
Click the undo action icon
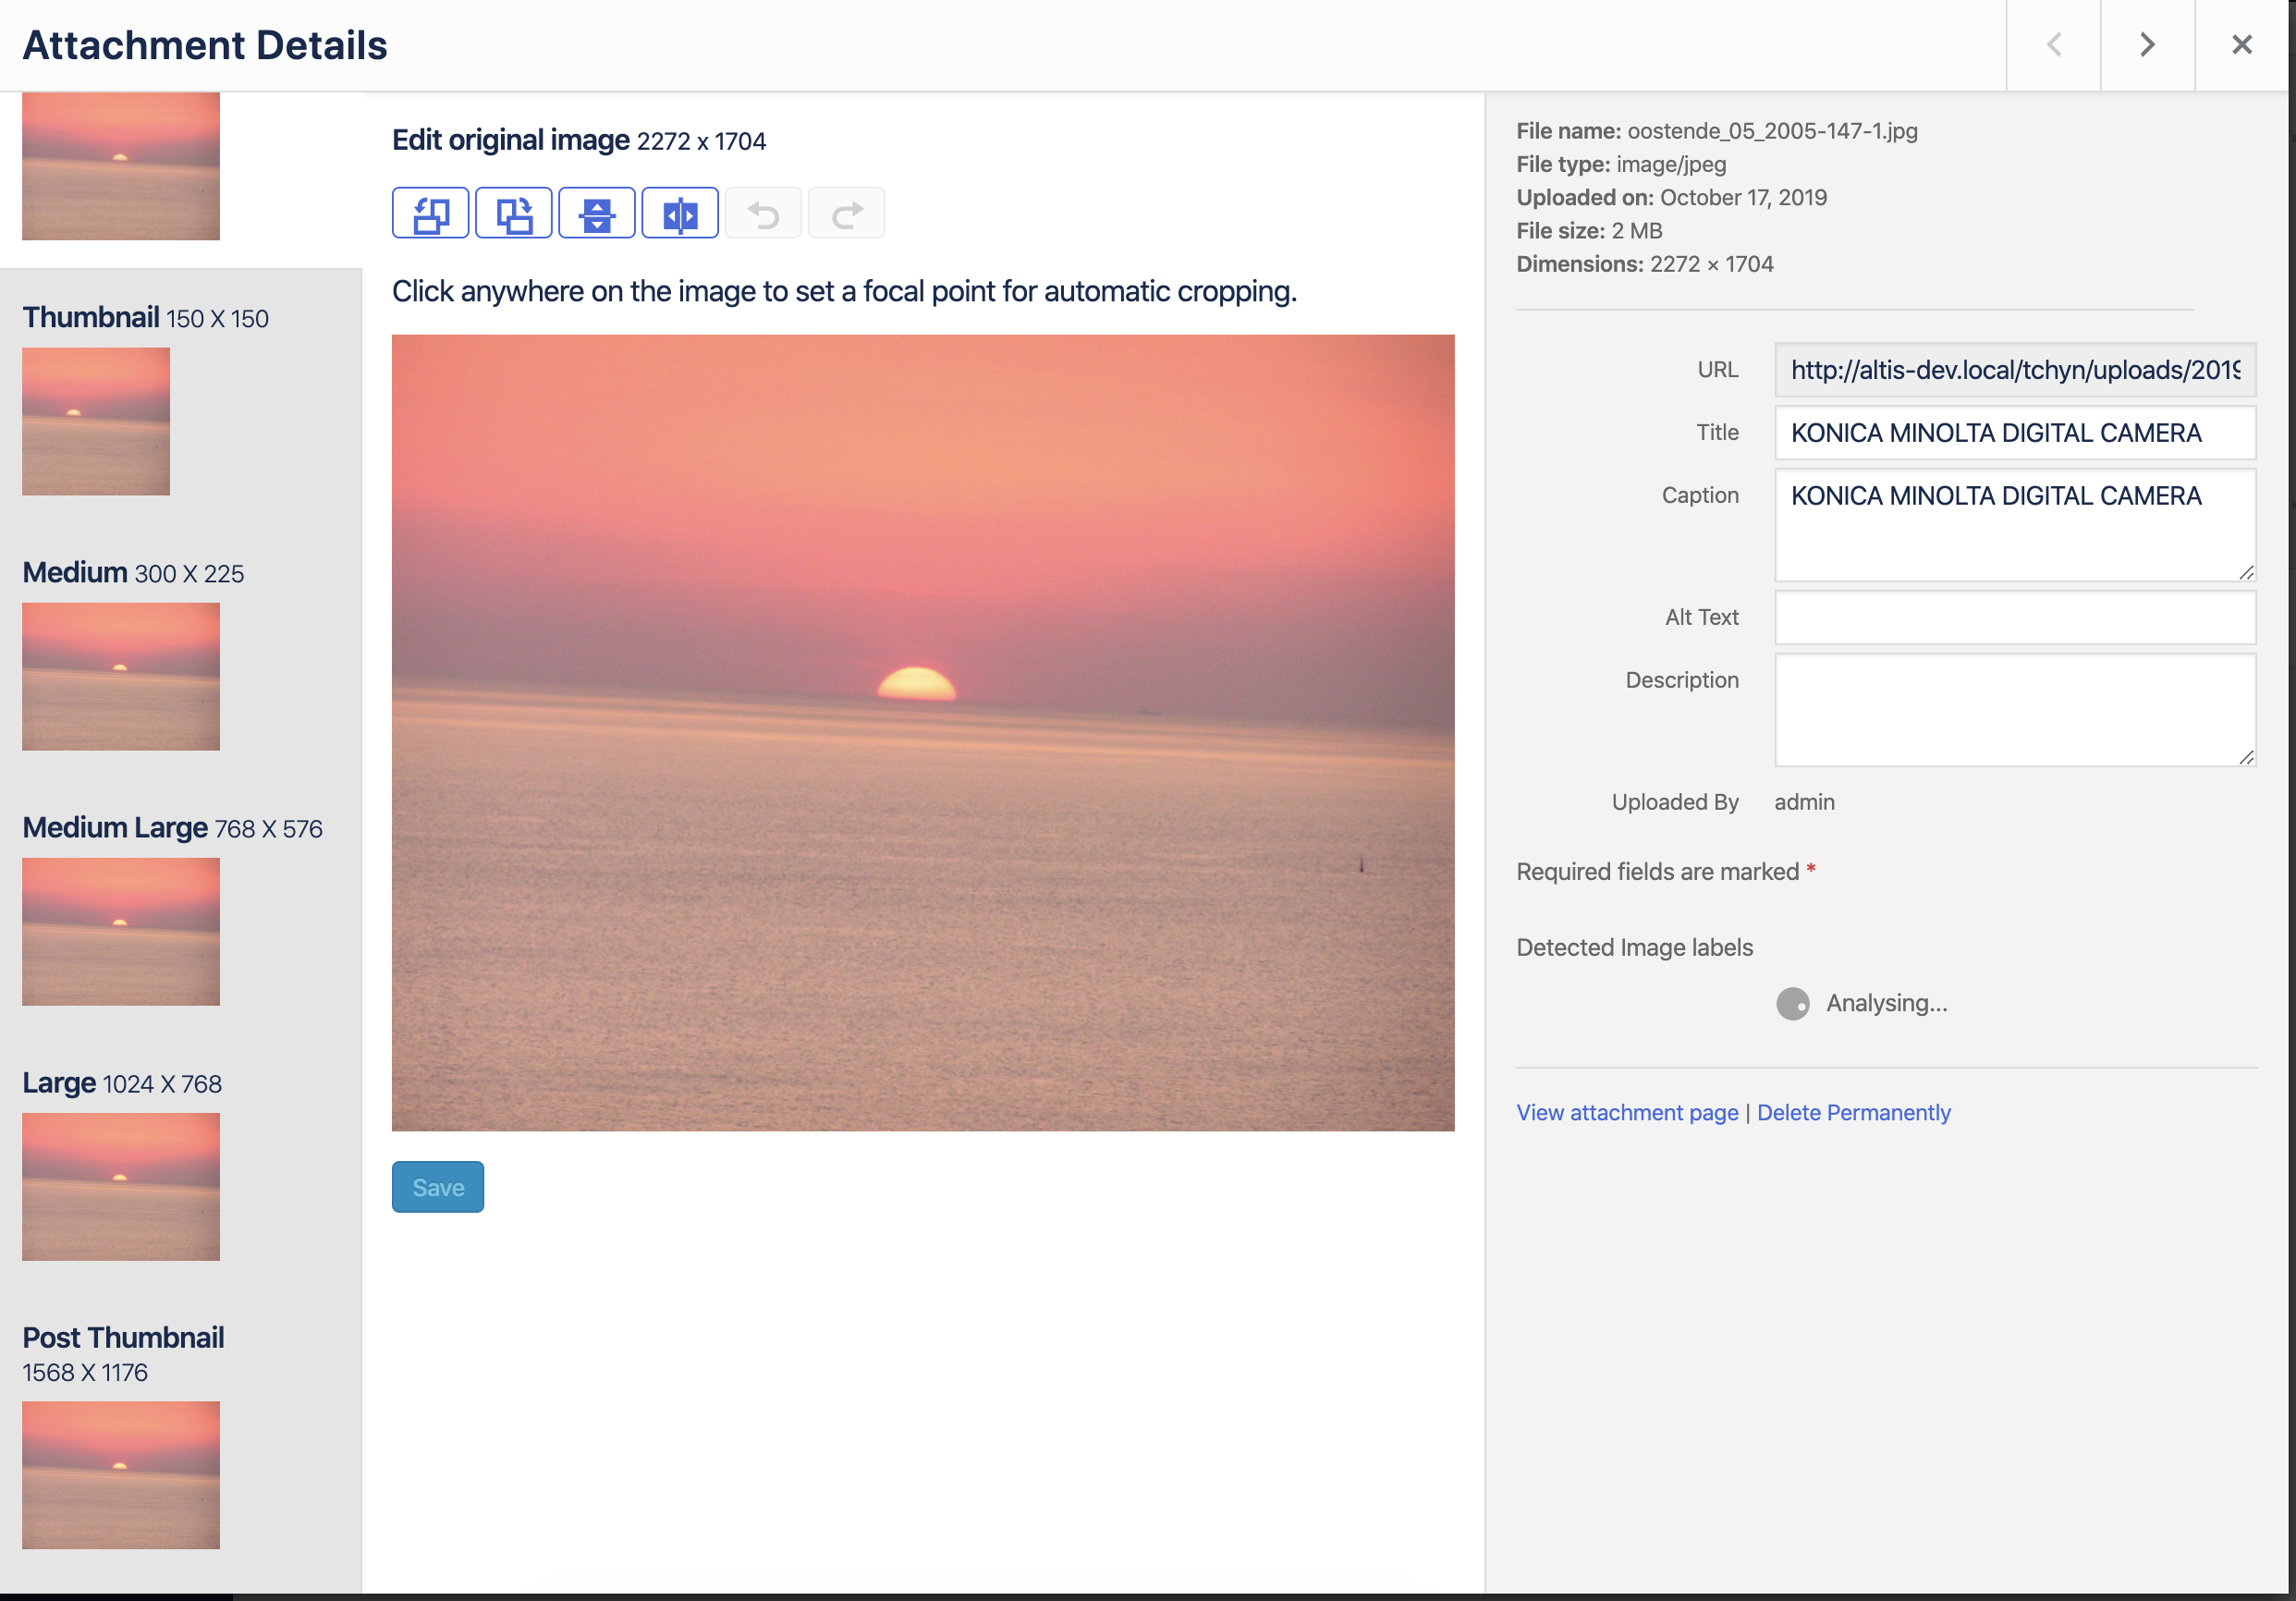[763, 213]
